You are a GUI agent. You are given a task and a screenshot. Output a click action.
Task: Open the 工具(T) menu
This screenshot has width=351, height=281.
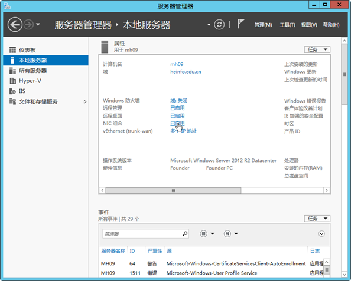(287, 25)
